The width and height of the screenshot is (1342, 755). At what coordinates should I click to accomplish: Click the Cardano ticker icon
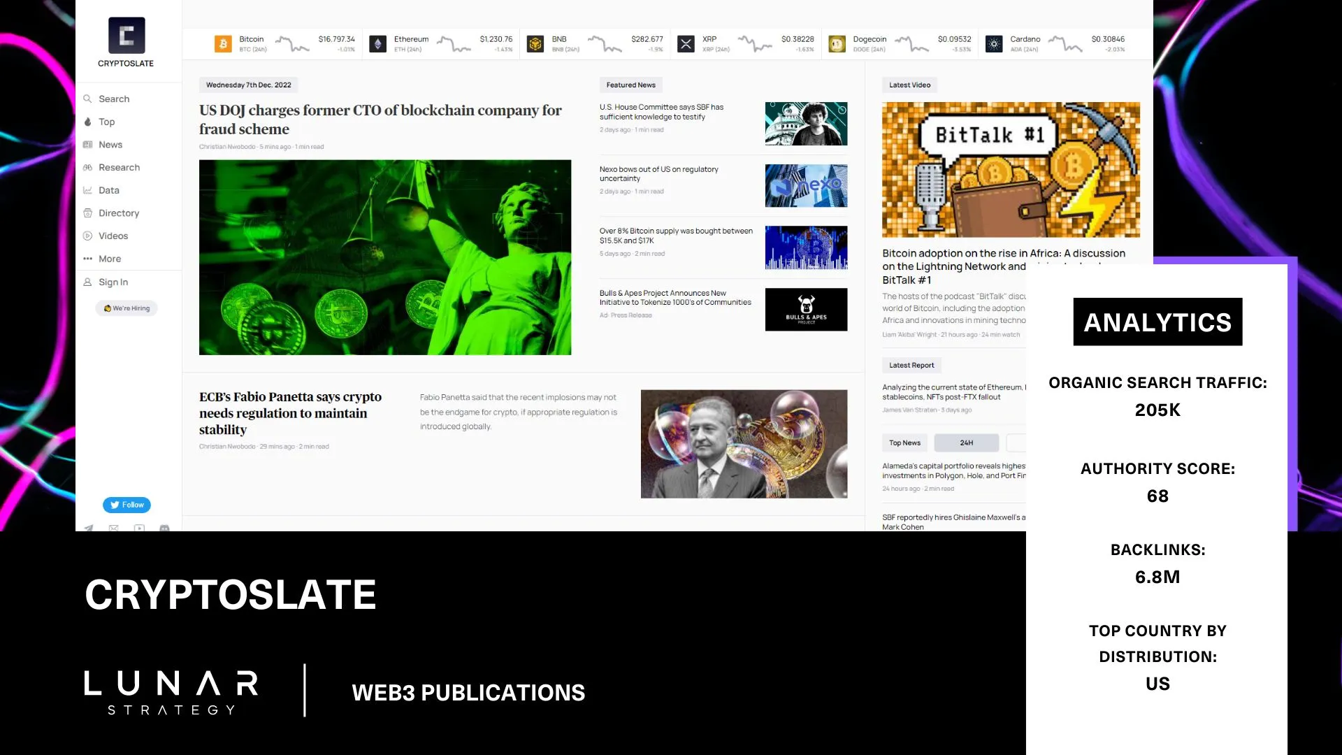994,44
